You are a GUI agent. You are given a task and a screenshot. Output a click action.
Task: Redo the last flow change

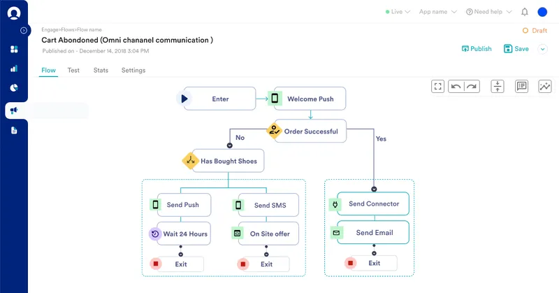[x=472, y=87]
